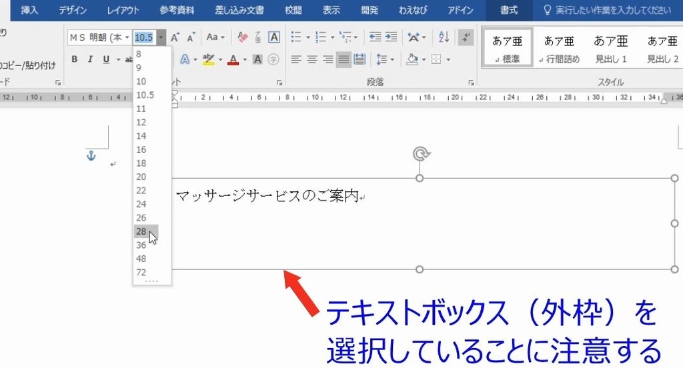Viewport: 683px width, 368px height.
Task: Apply red font color
Action: tap(233, 59)
